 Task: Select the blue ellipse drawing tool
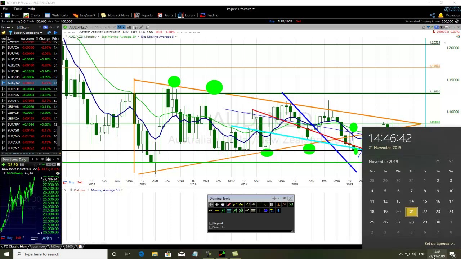266,210
